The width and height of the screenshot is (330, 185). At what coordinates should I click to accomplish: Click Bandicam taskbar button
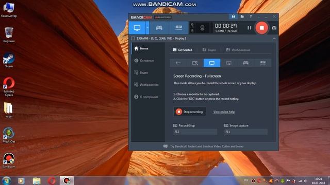[67, 180]
